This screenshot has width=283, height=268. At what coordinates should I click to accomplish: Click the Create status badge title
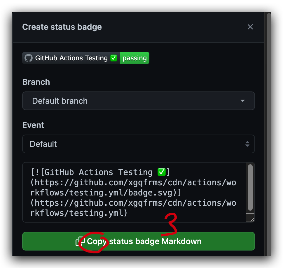tap(62, 27)
